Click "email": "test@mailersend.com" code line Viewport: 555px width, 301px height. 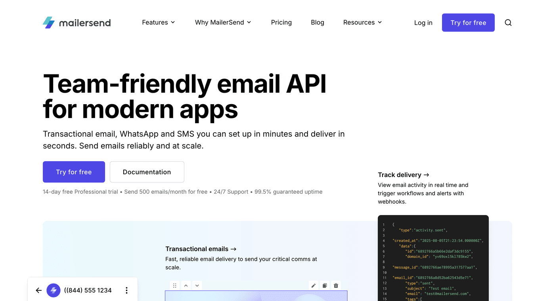click(438, 293)
